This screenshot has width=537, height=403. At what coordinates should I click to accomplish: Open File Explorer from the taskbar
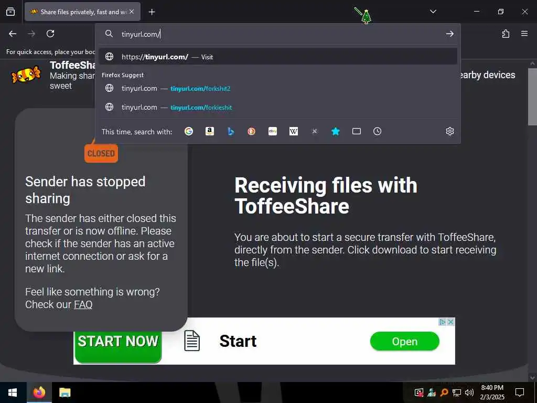[65, 393]
